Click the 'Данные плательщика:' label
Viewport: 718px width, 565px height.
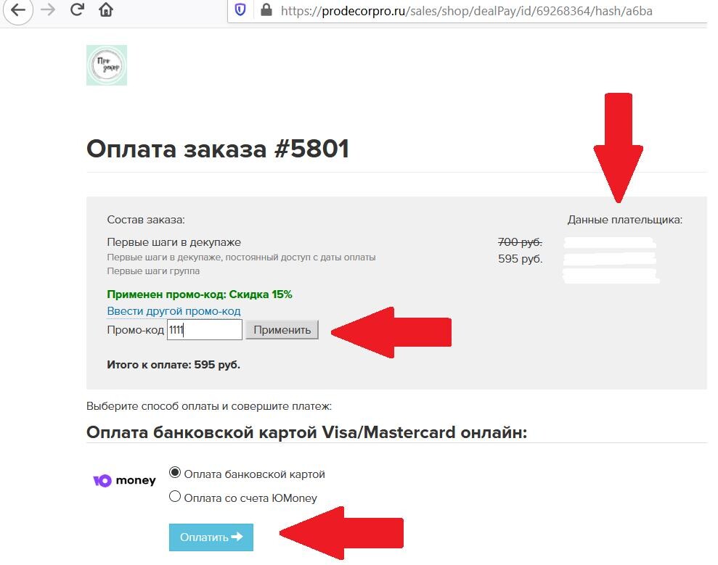click(625, 220)
